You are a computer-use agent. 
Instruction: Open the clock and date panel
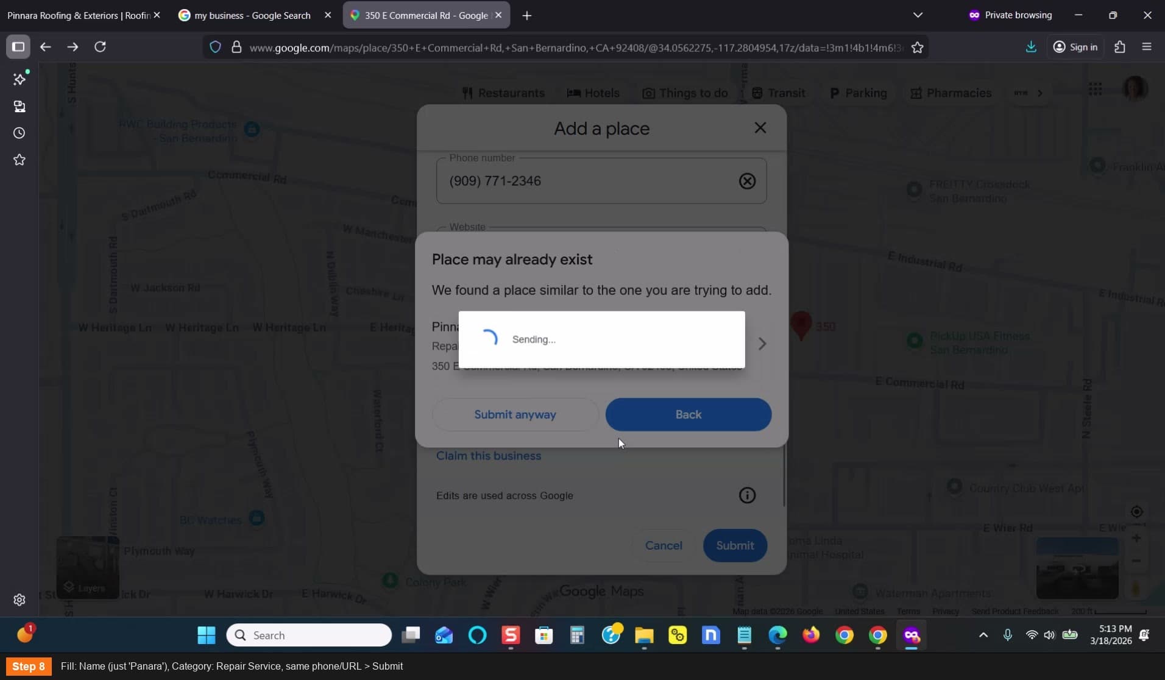pyautogui.click(x=1111, y=635)
